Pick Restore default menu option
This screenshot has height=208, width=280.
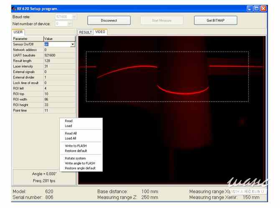tap(76, 151)
